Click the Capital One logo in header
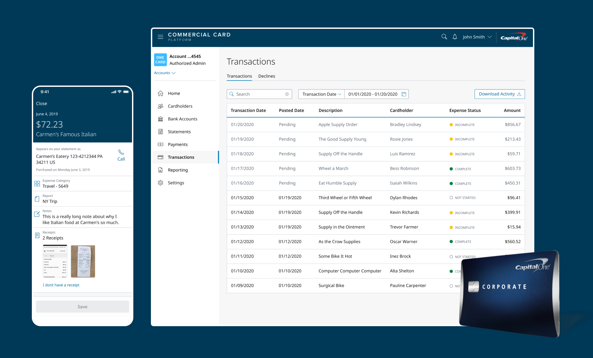Screen dimensions: 593x358 [514, 37]
